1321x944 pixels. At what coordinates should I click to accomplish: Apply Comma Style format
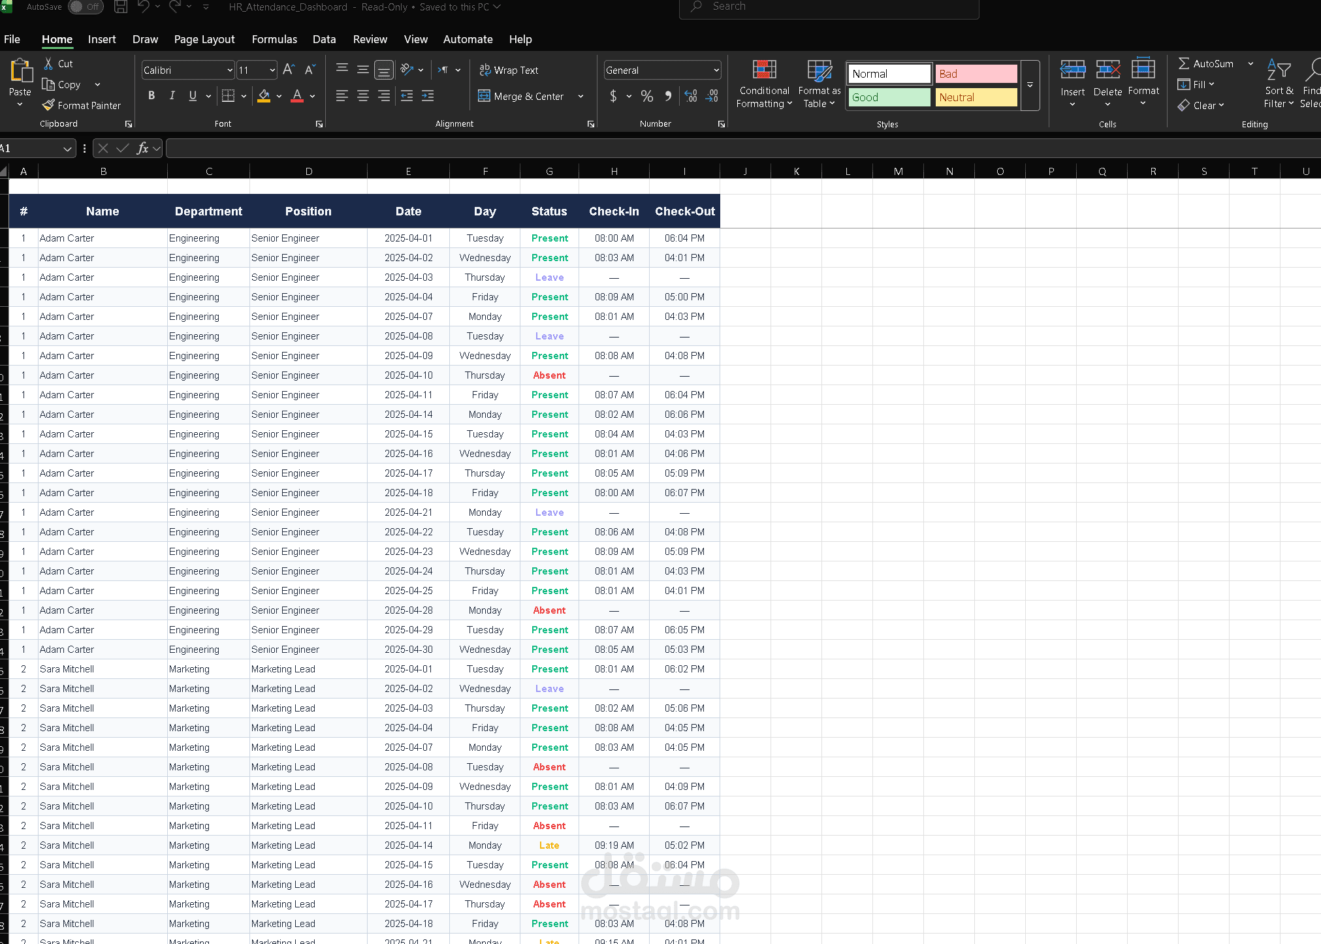pos(668,96)
